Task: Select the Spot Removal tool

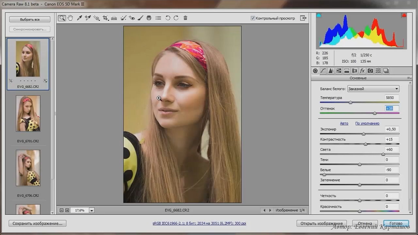Action: [x=123, y=18]
